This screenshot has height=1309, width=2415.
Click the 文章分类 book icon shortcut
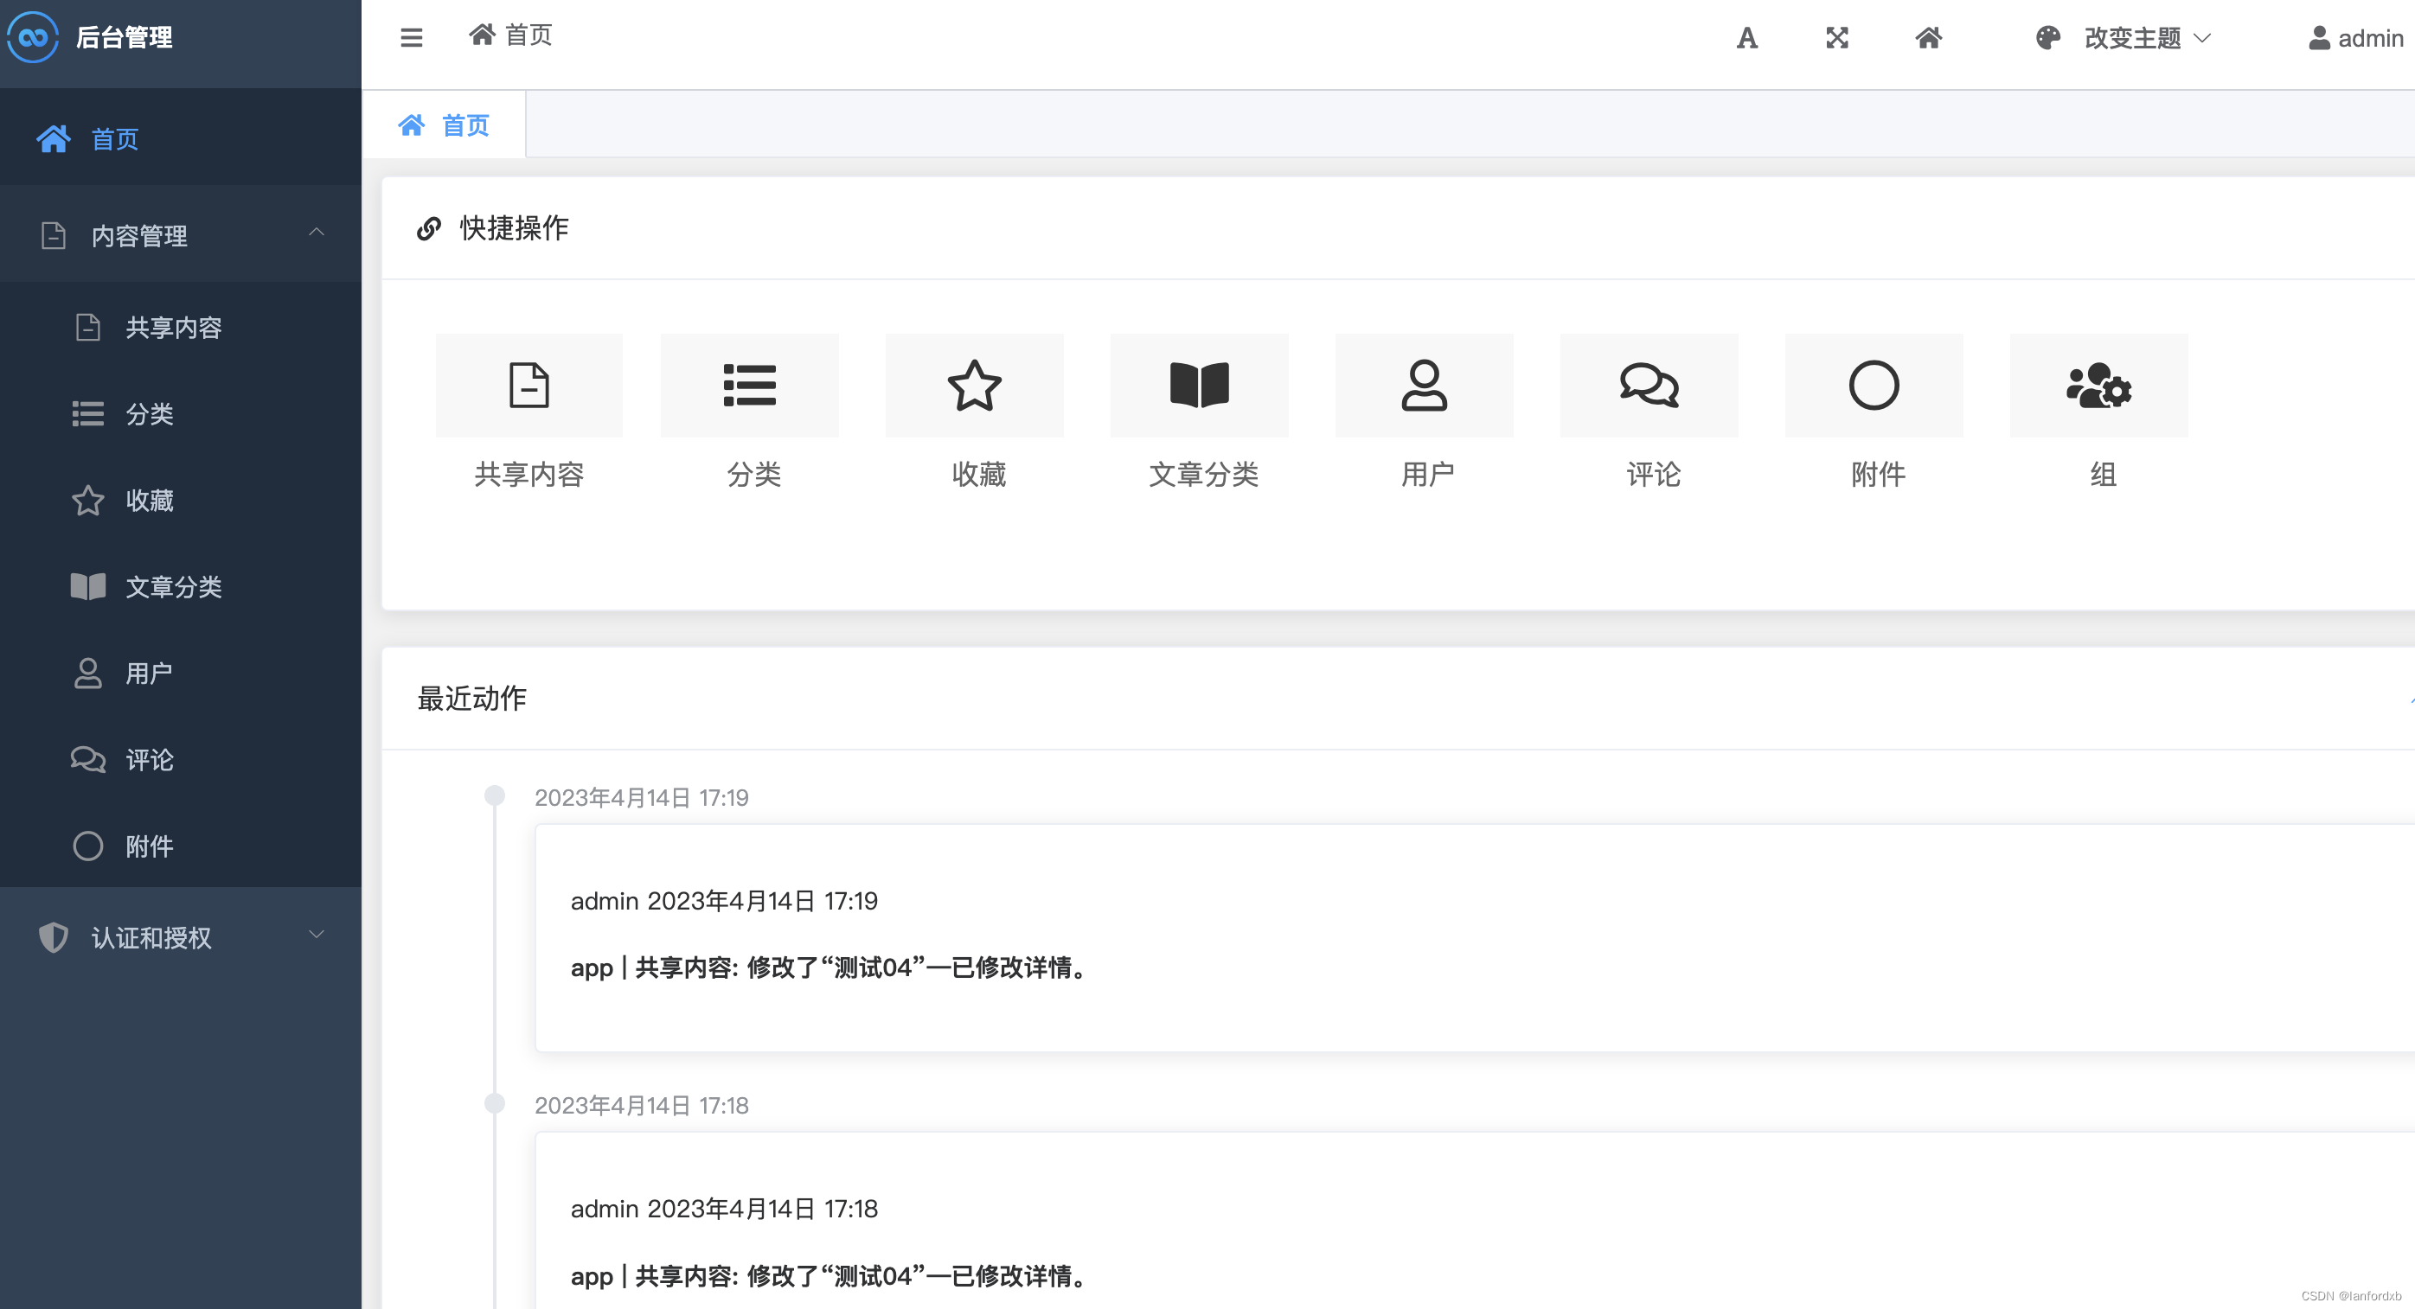tap(1199, 385)
